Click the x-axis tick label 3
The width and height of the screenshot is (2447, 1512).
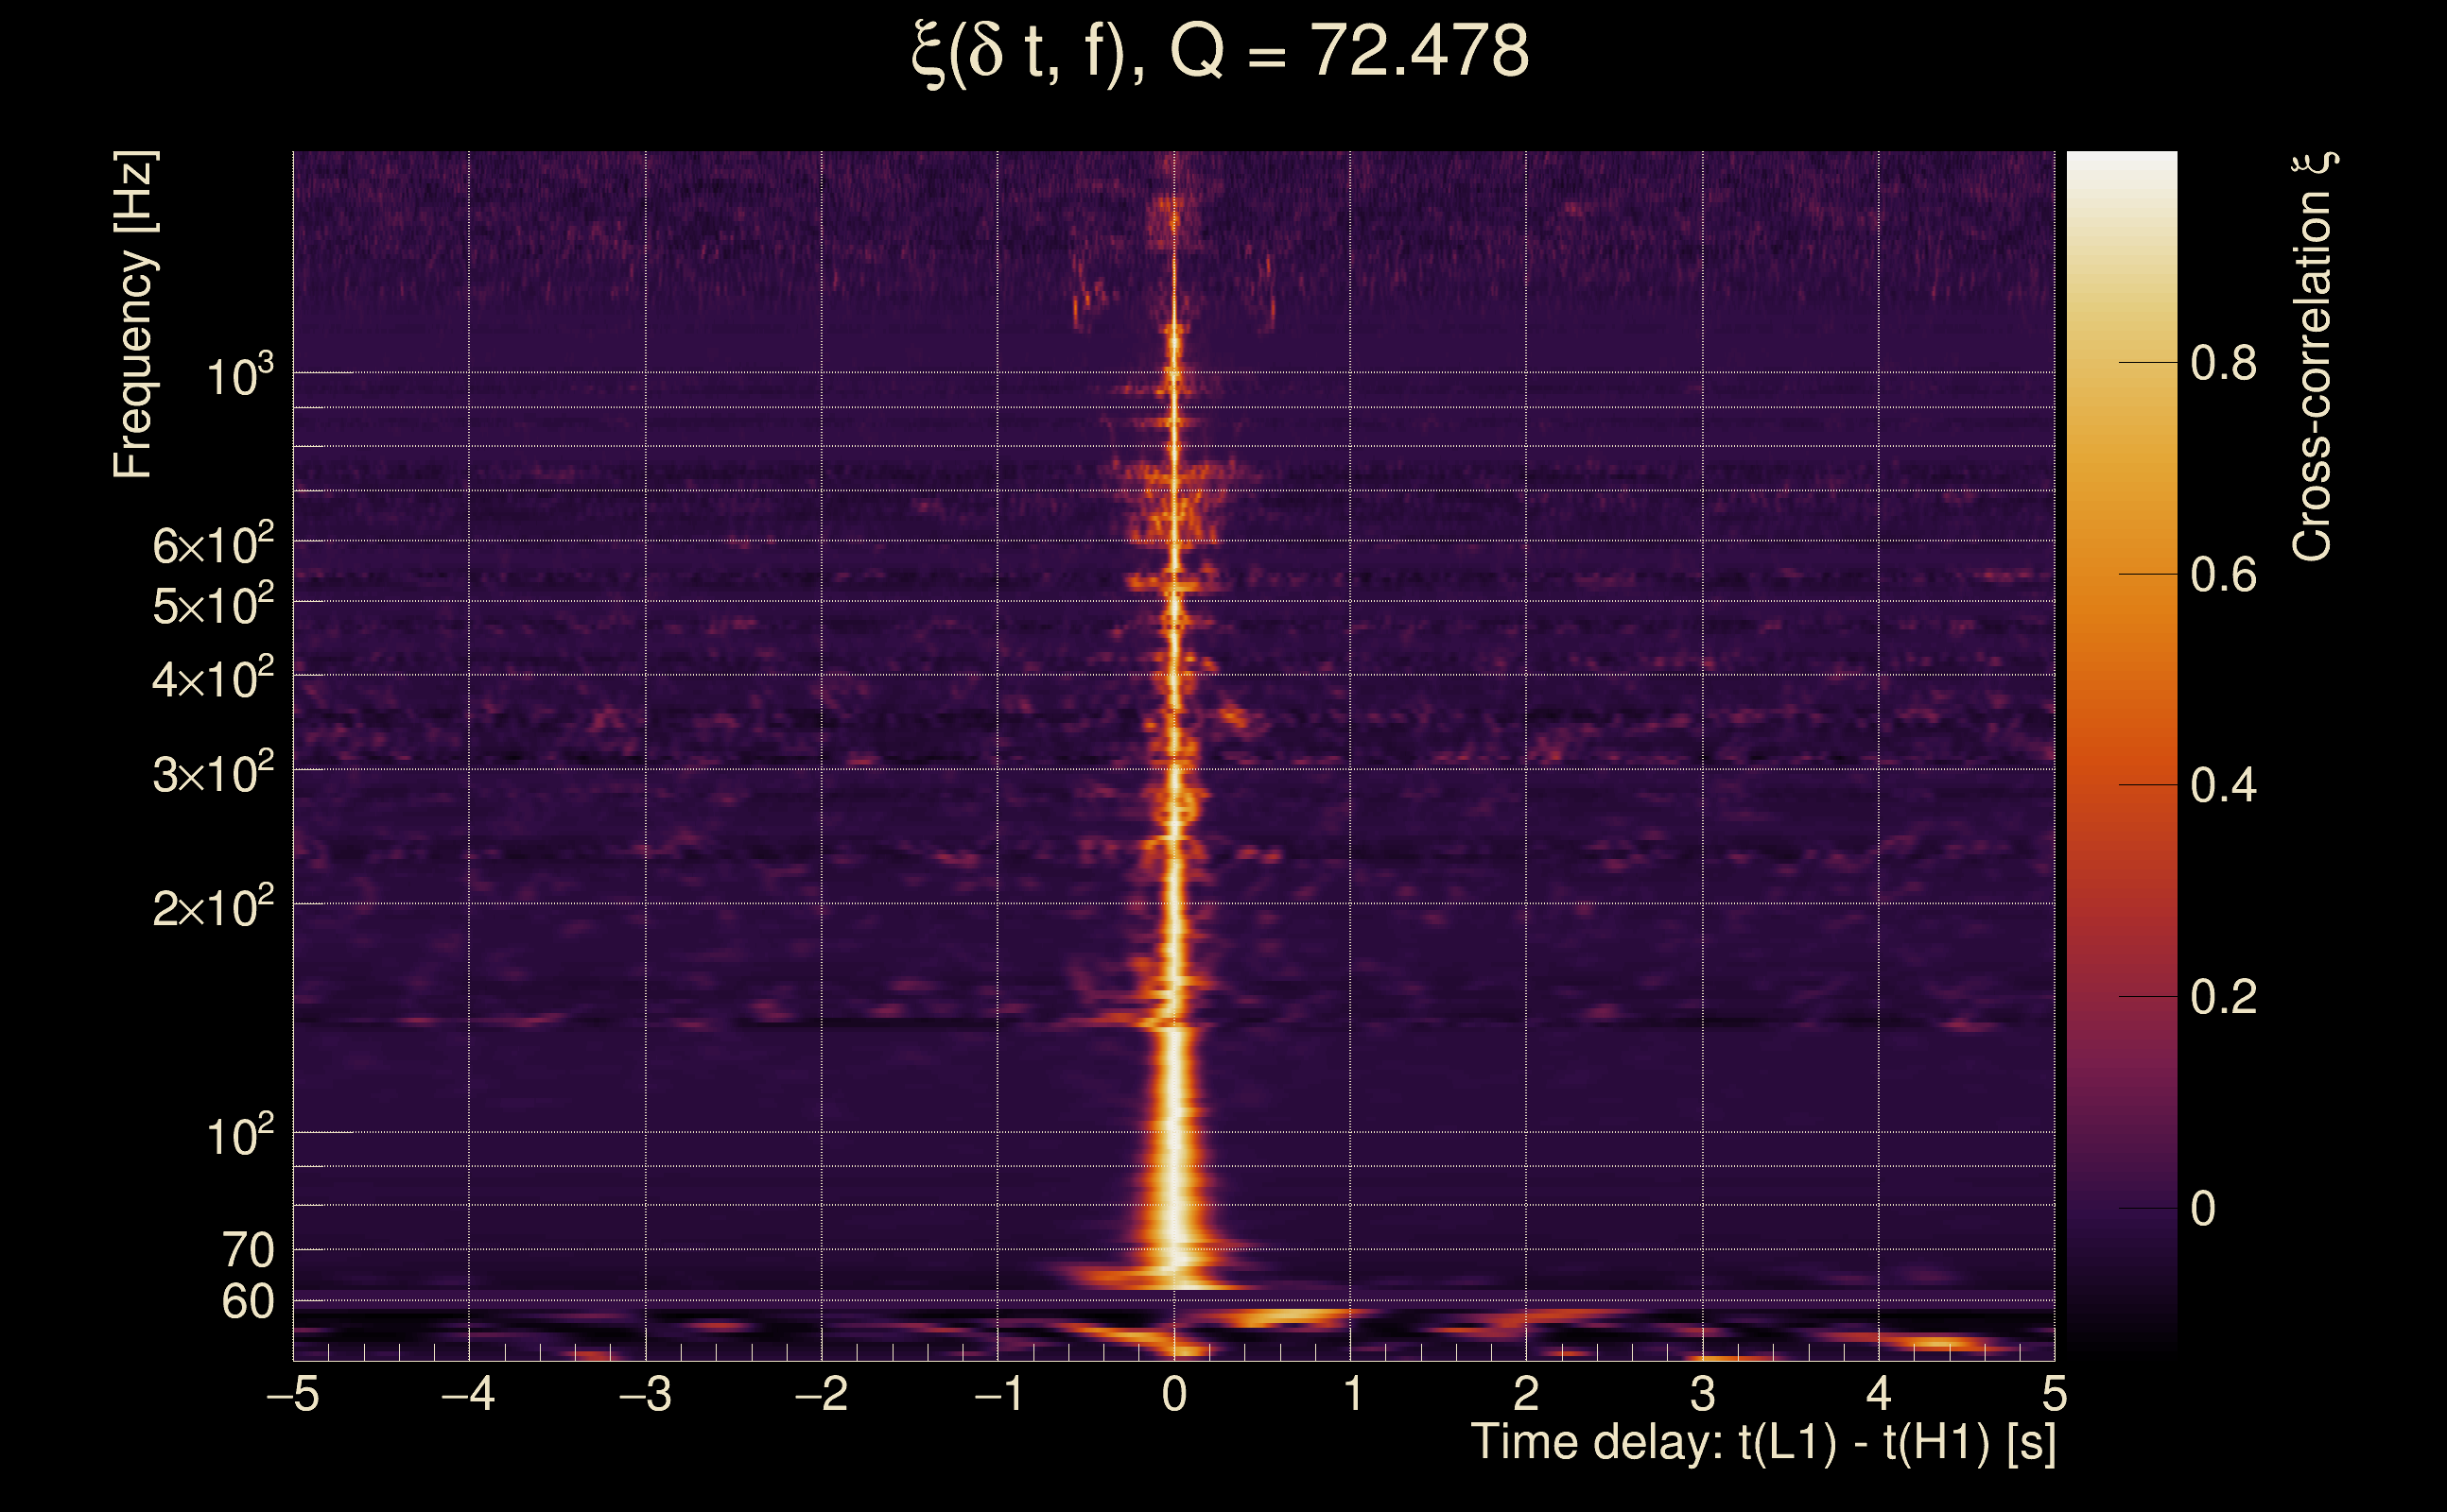(x=1703, y=1394)
